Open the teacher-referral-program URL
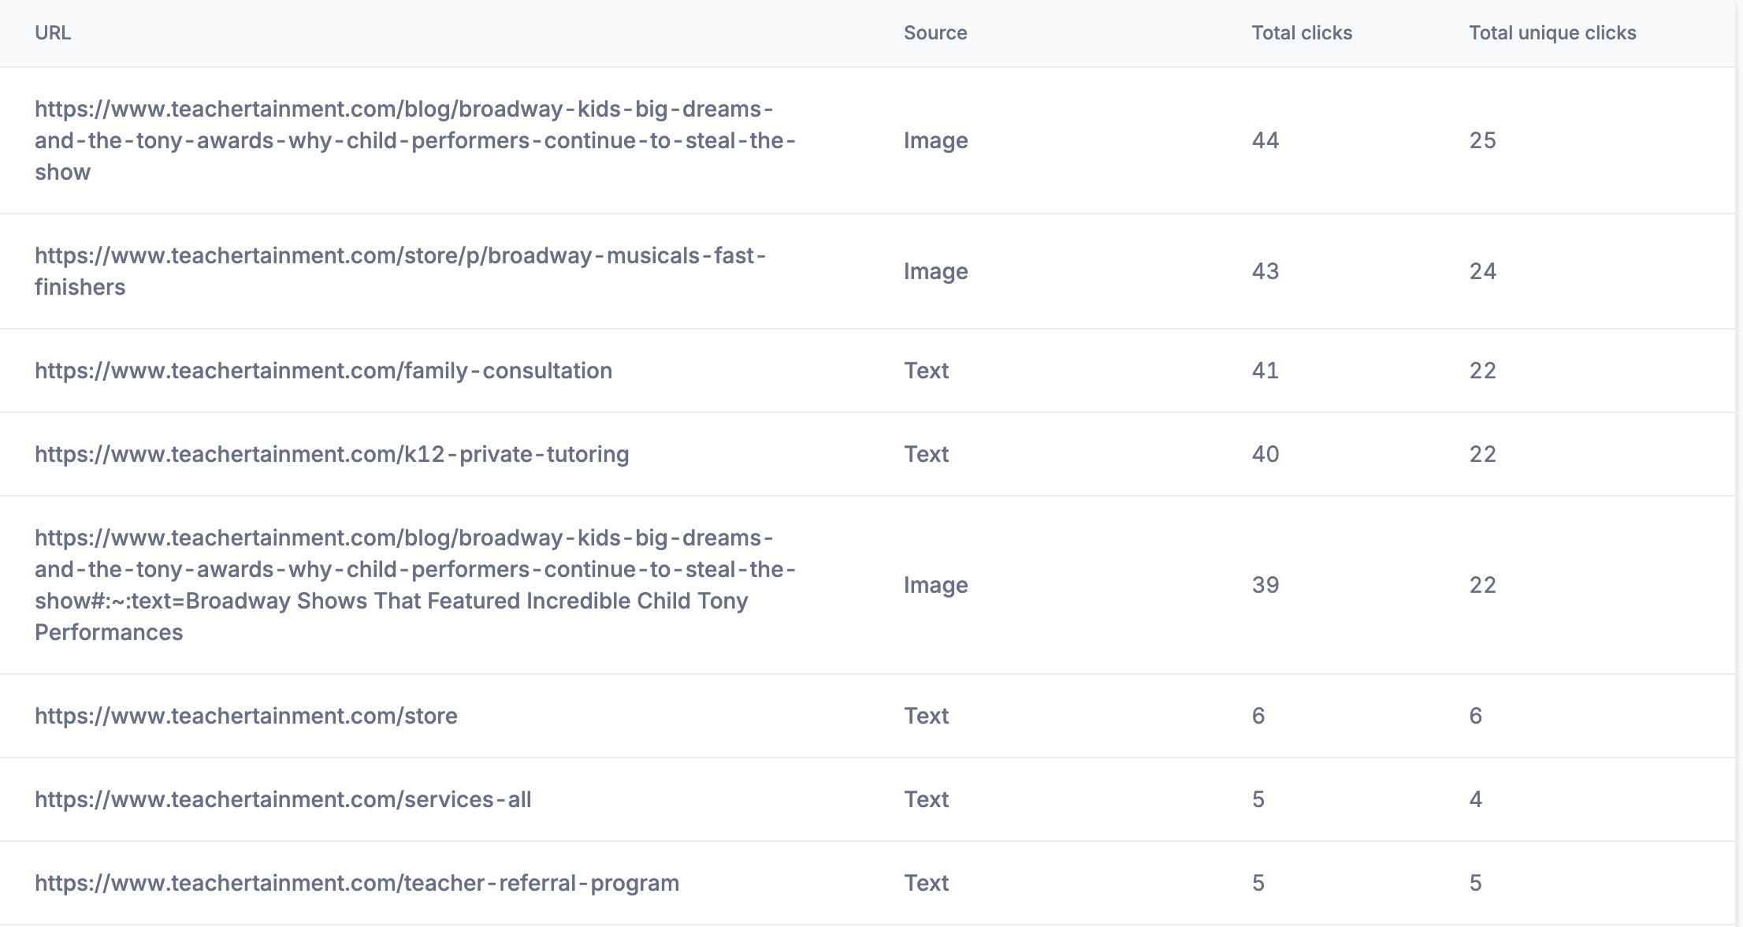The height and width of the screenshot is (927, 1743). click(357, 883)
